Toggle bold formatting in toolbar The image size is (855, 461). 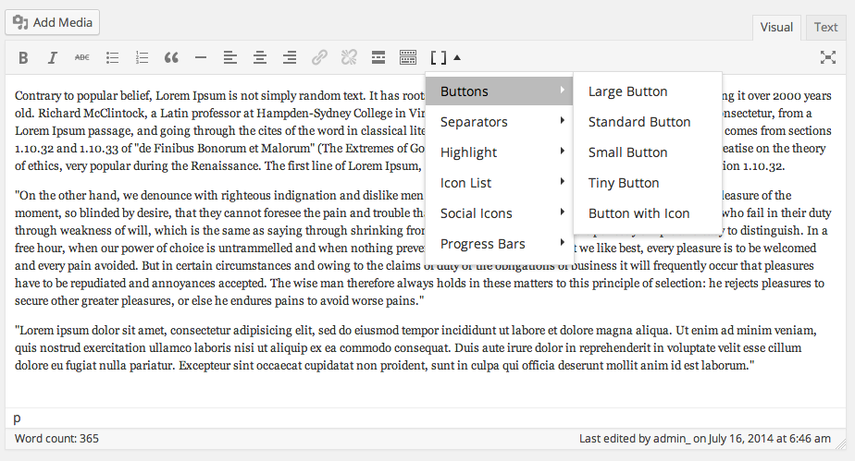23,57
